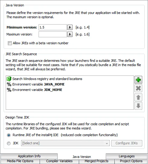Click the green plus add-entry icon

click(138, 80)
